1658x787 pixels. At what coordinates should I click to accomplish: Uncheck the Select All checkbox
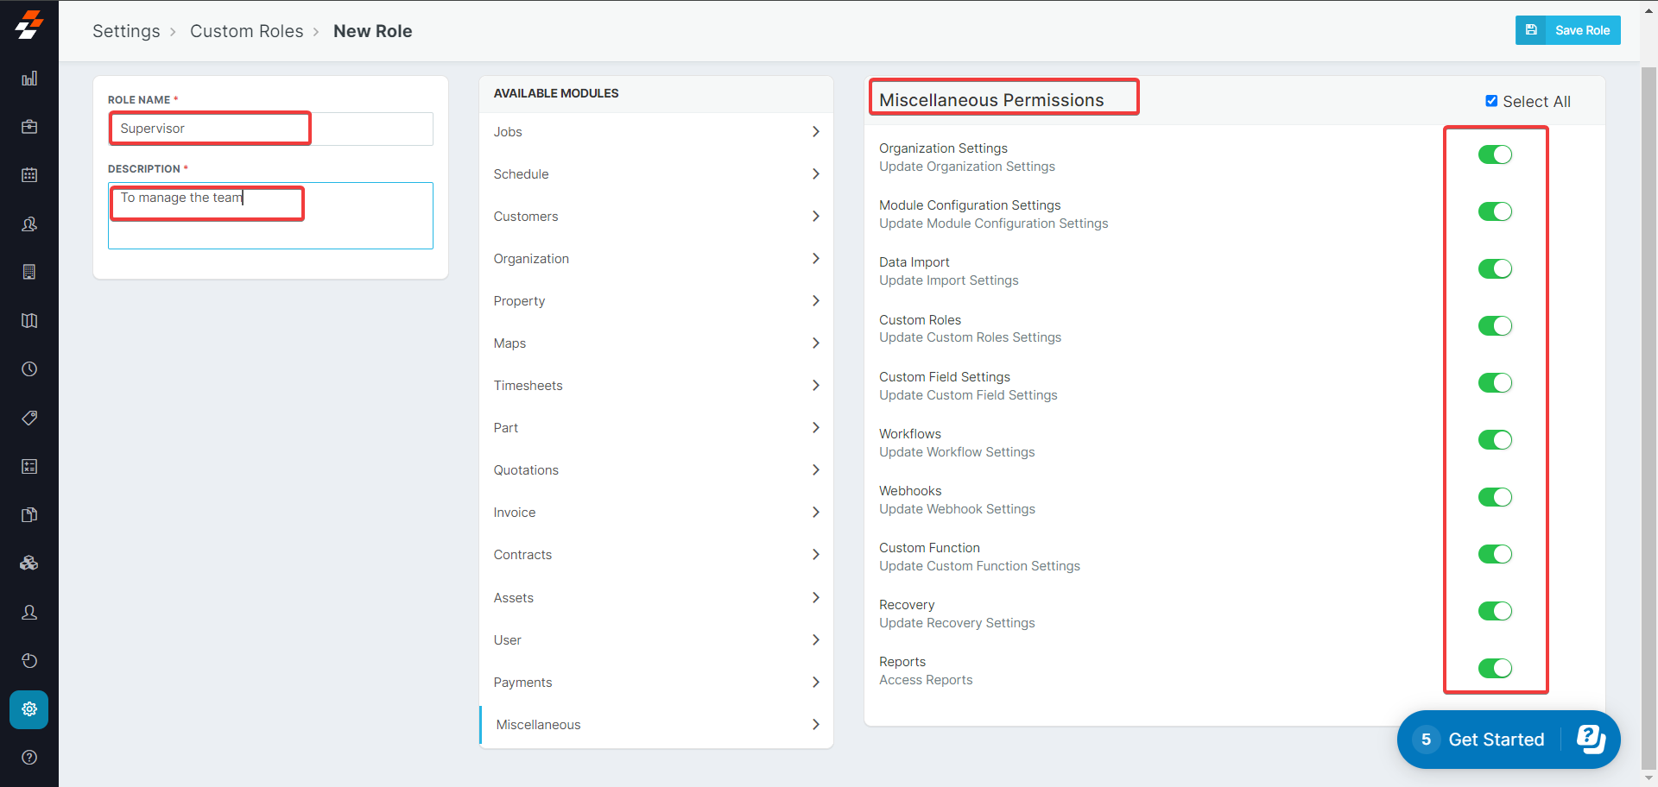[1491, 101]
